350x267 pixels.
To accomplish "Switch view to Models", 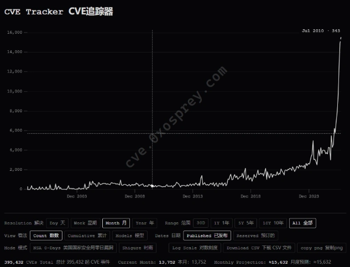I will coord(130,235).
